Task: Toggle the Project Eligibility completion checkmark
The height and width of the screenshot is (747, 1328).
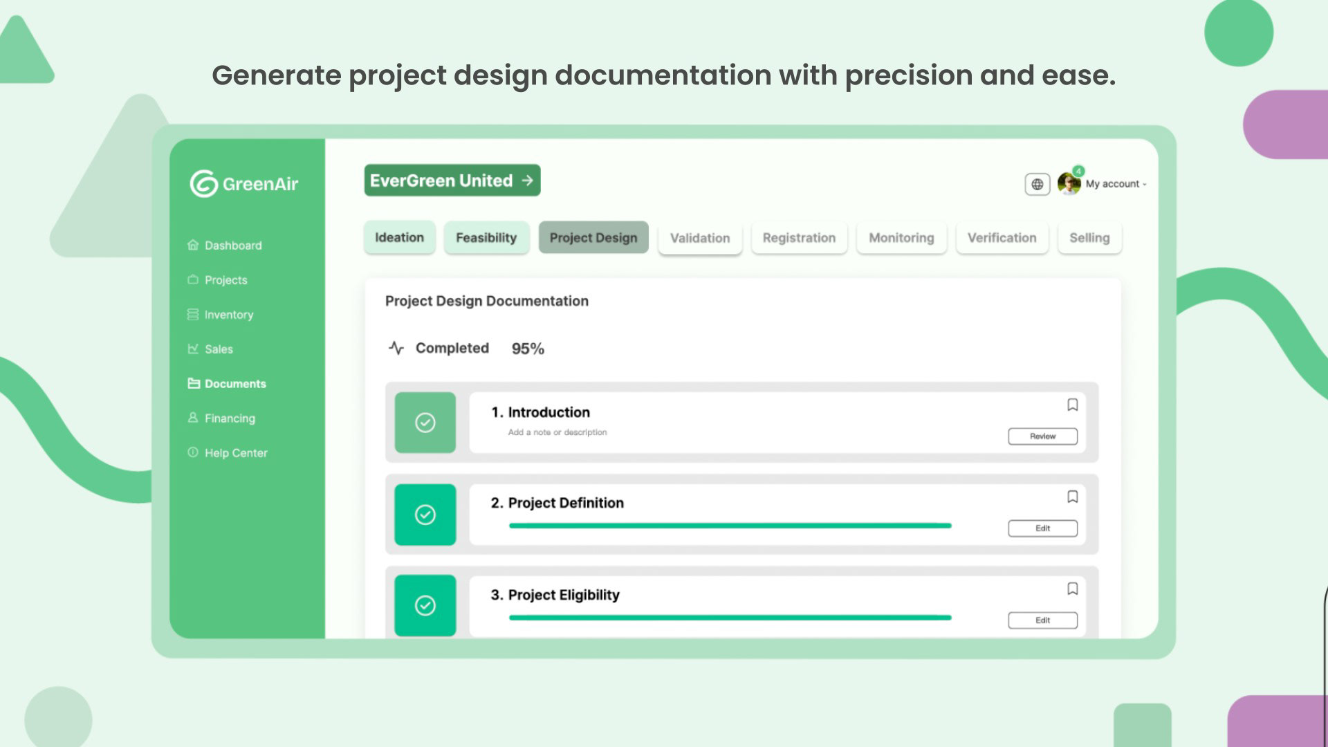Action: 425,606
